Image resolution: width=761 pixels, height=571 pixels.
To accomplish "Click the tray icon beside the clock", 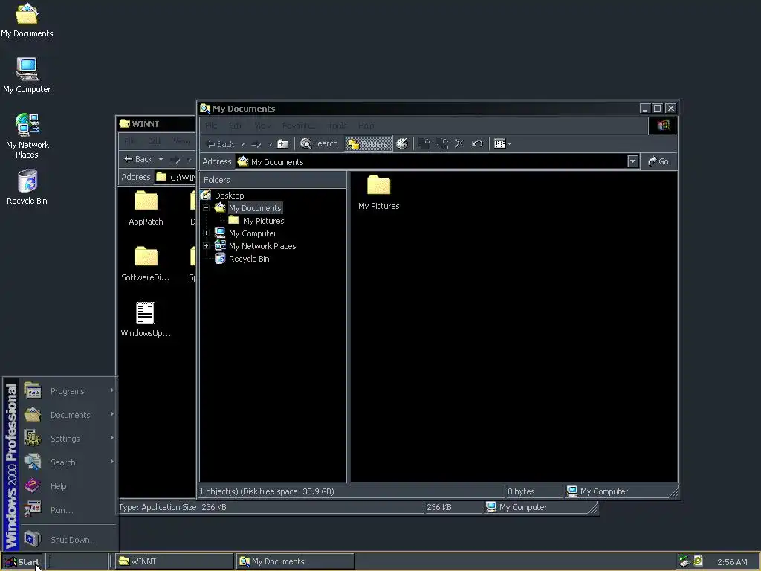I will pyautogui.click(x=698, y=561).
